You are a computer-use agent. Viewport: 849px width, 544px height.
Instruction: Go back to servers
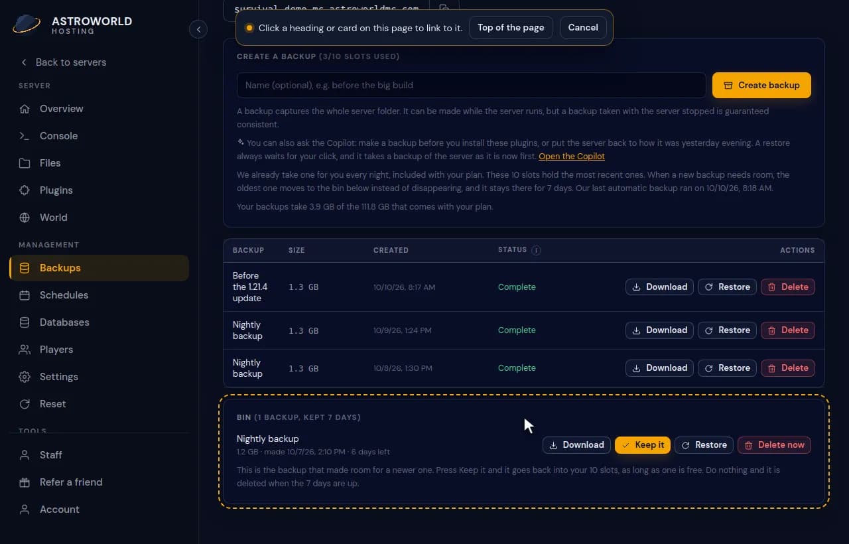[x=64, y=62]
